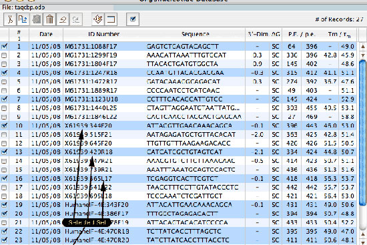Image resolution: width=367 pixels, height=245 pixels.
Task: Click the trash can Delete icon
Action: click(49, 19)
